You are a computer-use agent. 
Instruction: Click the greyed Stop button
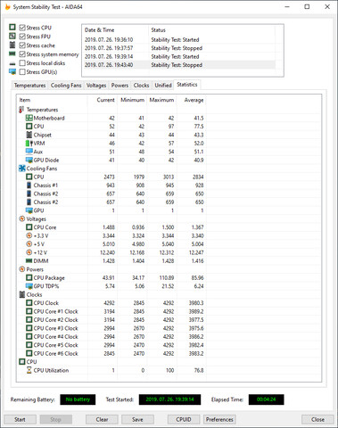(x=55, y=419)
